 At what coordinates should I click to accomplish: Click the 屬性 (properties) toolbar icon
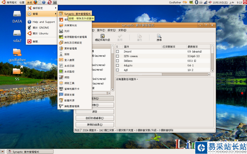139,38
